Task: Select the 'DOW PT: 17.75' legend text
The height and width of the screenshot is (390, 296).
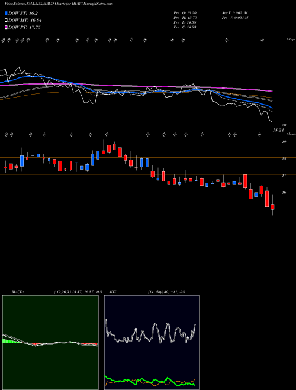Action: (x=24, y=27)
